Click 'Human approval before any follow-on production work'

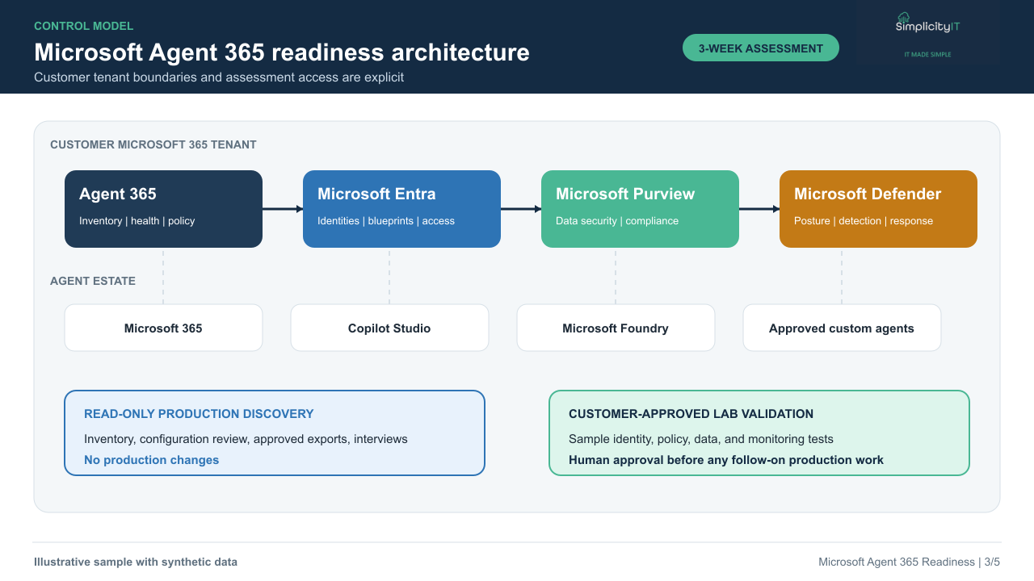click(726, 460)
